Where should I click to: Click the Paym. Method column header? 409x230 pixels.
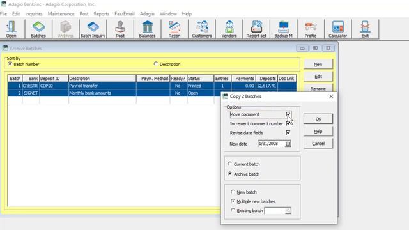153,78
